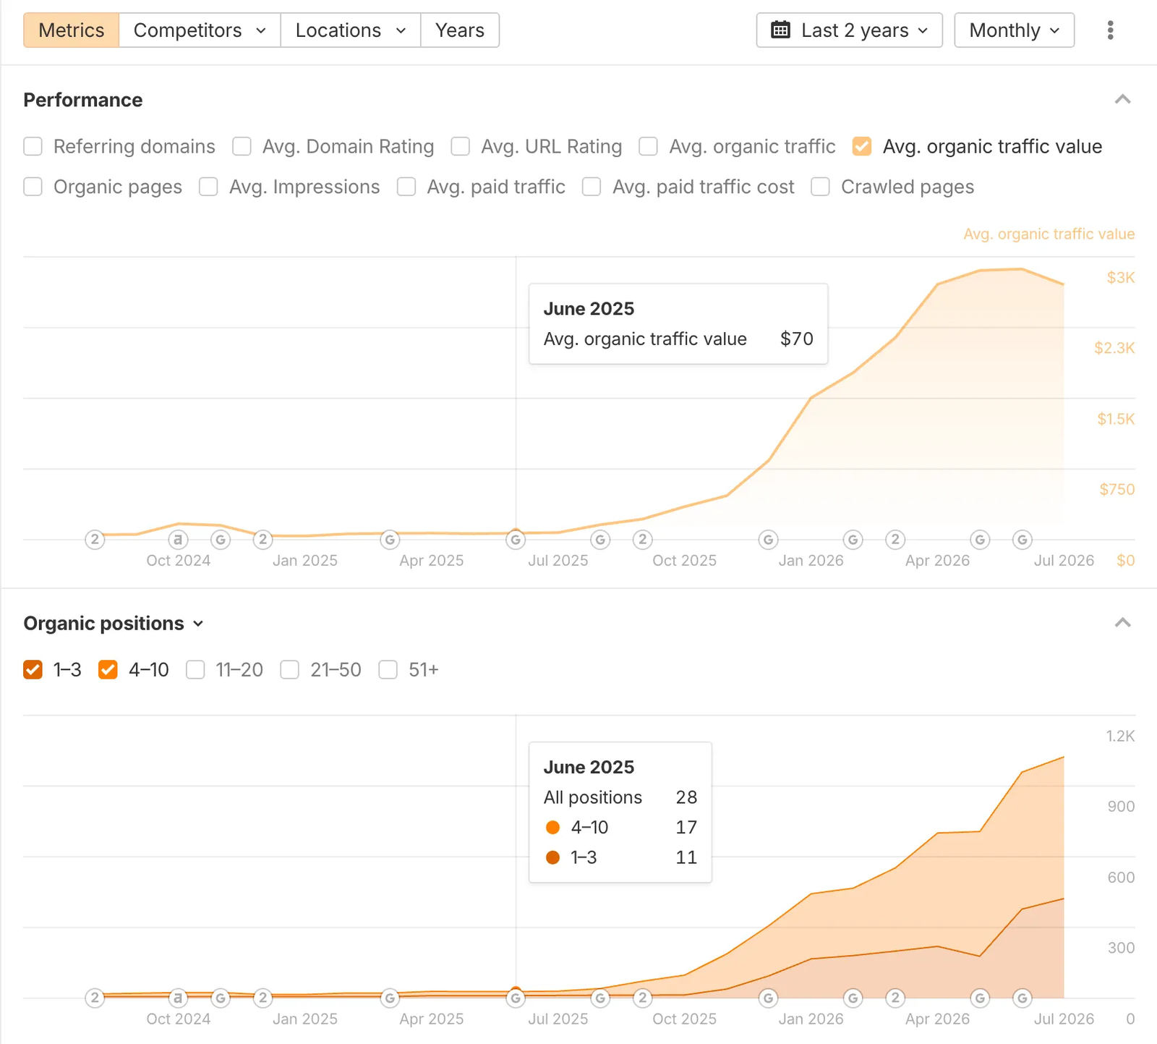
Task: Open the Last 2 years date range dropdown
Action: [849, 30]
